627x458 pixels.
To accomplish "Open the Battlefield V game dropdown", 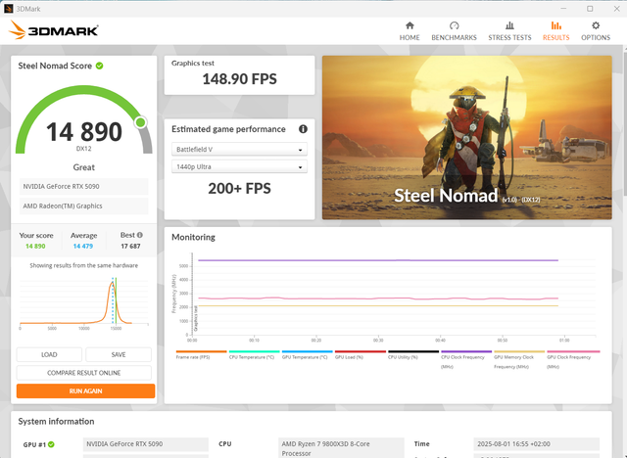I will (x=239, y=150).
